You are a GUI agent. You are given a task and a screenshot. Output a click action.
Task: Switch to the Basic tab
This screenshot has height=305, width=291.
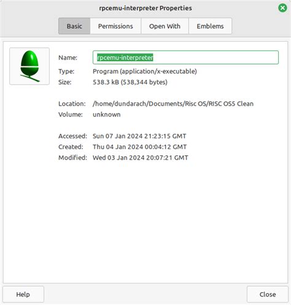tap(74, 26)
